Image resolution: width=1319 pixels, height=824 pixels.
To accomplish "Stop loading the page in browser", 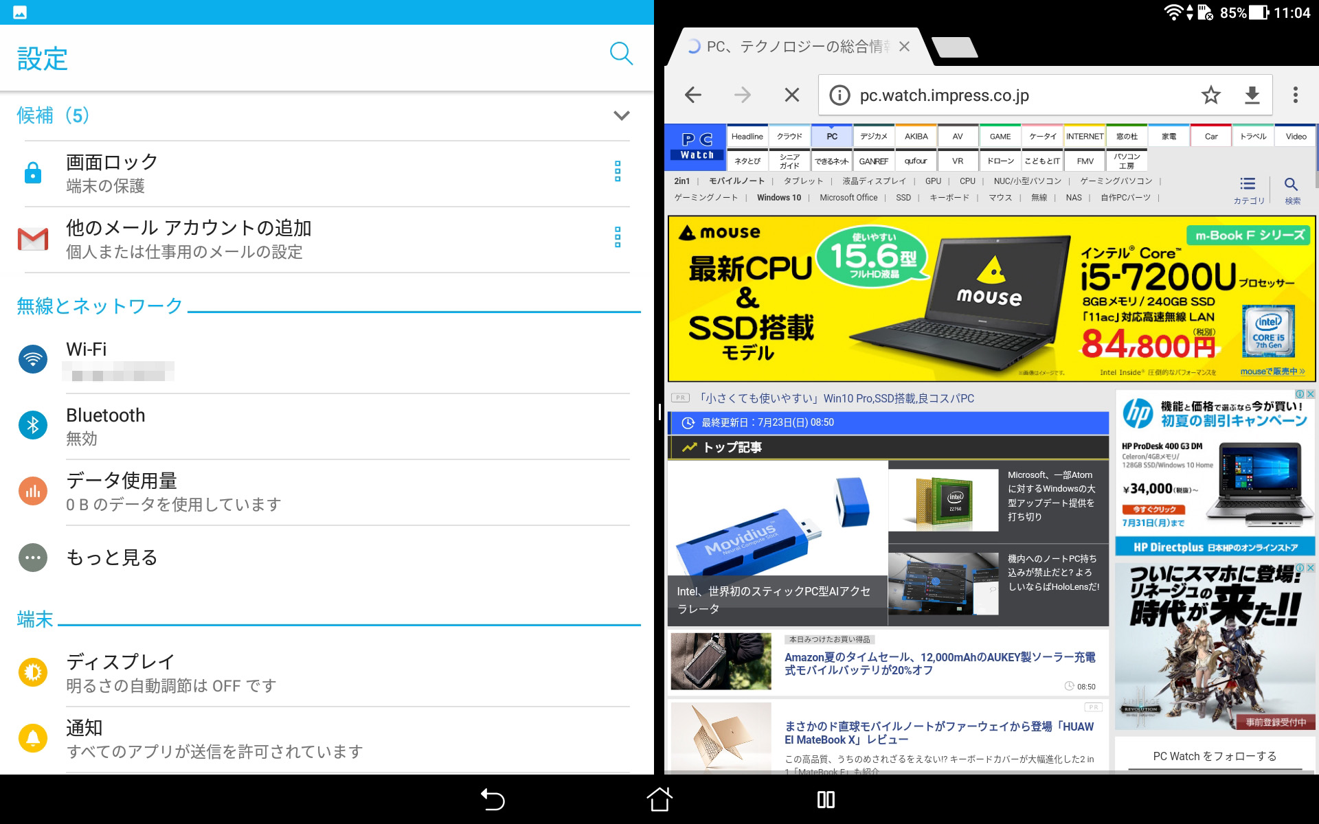I will [x=792, y=95].
